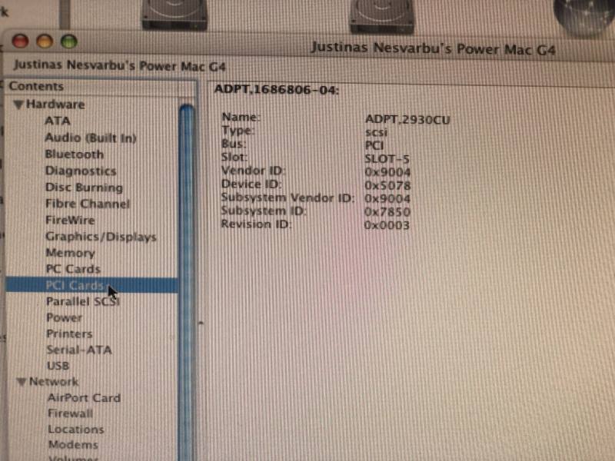This screenshot has width=615, height=461.
Task: Click the Network category label
Action: [54, 381]
